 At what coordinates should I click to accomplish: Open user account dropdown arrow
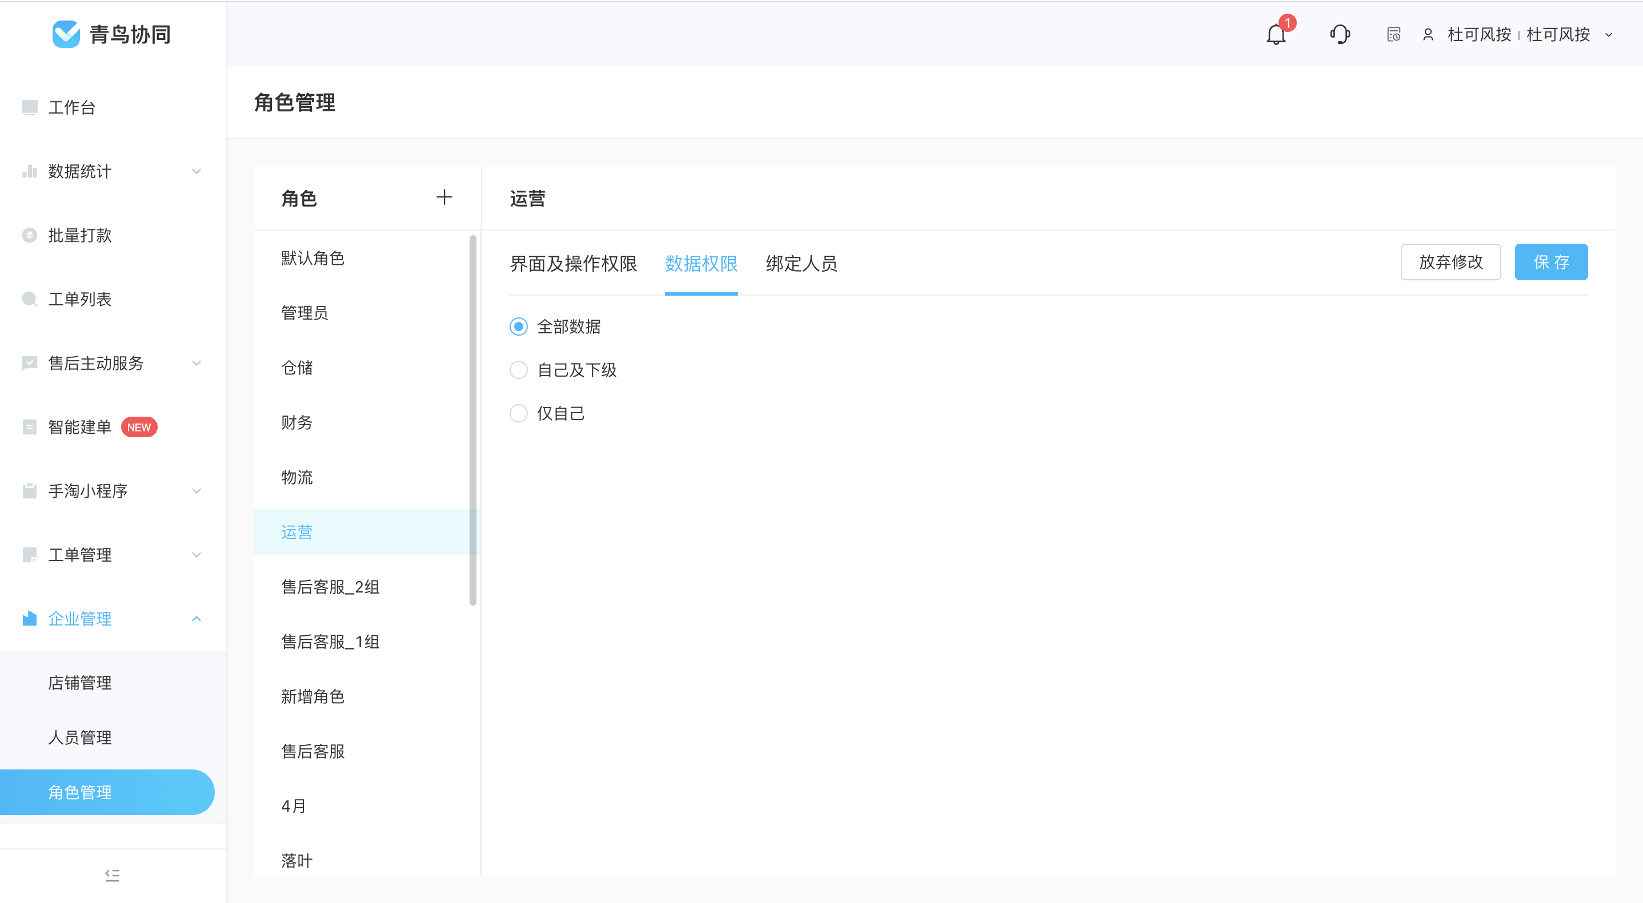1609,35
